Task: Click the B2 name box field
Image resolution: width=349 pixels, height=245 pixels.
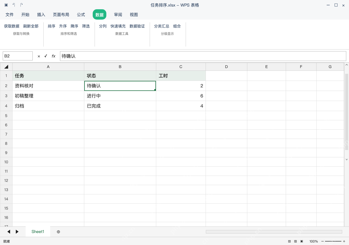Action: [x=18, y=56]
